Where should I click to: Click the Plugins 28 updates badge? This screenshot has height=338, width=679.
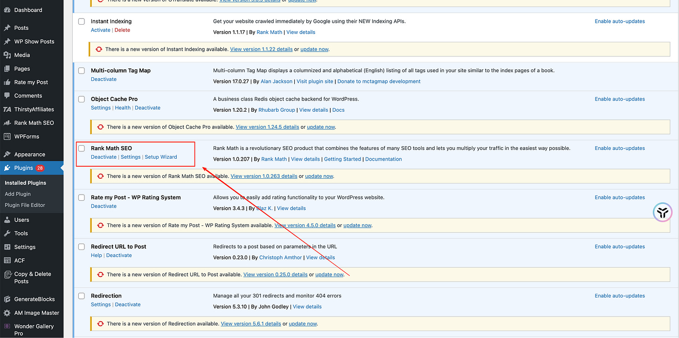point(40,168)
